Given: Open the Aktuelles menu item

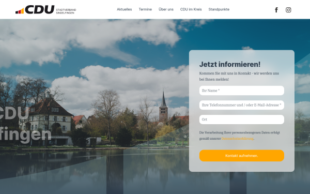Looking at the screenshot, I should pos(124,9).
